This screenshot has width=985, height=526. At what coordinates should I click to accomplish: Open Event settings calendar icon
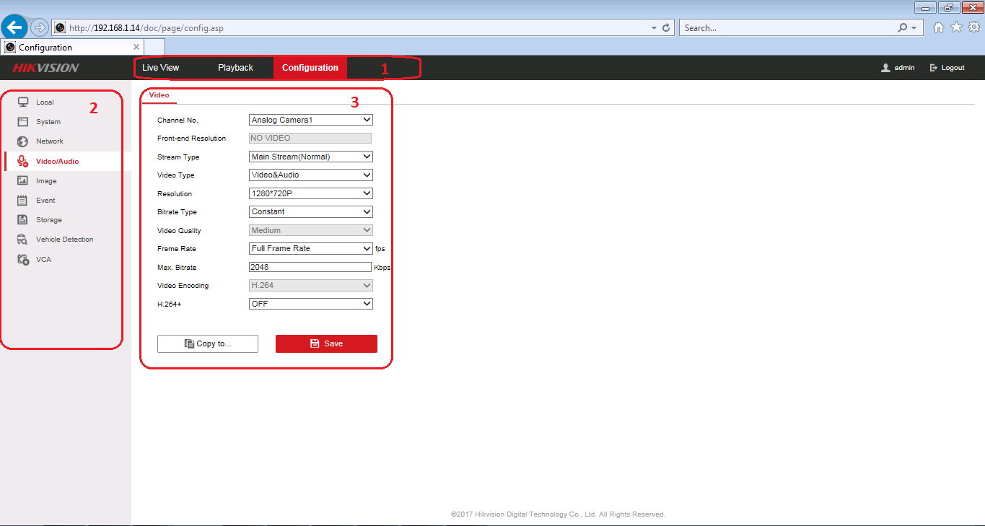click(x=22, y=201)
